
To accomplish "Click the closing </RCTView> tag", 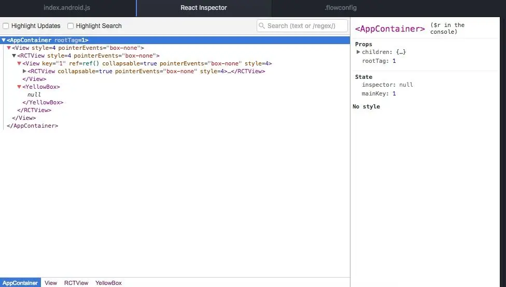I will [x=34, y=110].
